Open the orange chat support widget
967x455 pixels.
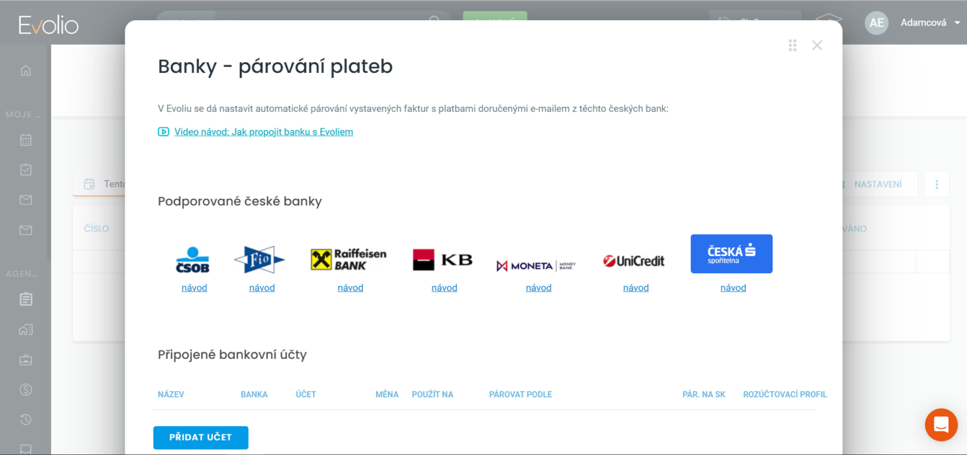coord(941,425)
